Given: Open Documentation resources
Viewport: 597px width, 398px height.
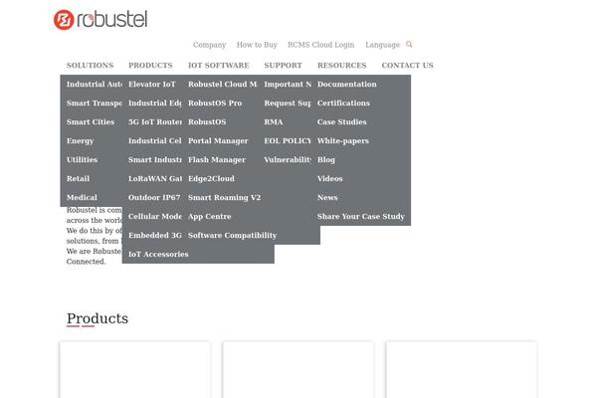Looking at the screenshot, I should [347, 85].
